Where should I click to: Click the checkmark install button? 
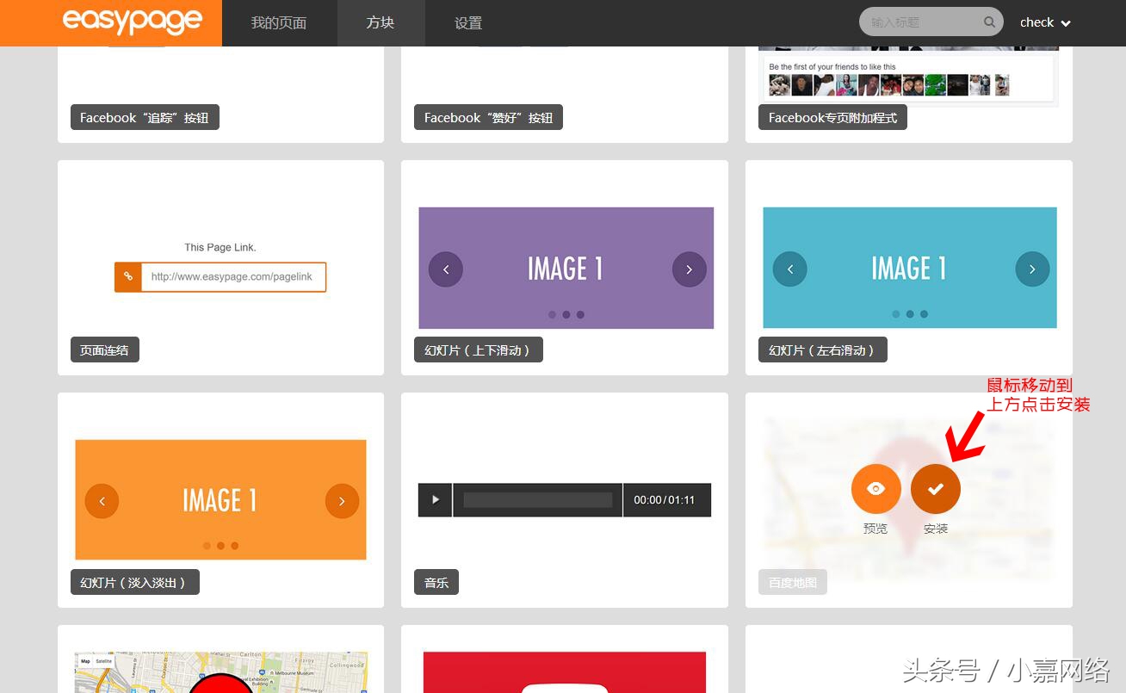(935, 489)
